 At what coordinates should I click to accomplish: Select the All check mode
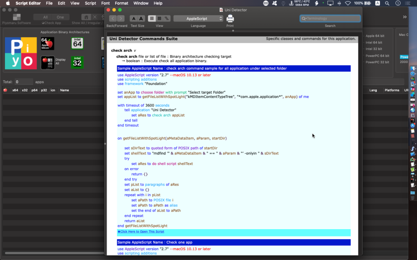pos(45,17)
